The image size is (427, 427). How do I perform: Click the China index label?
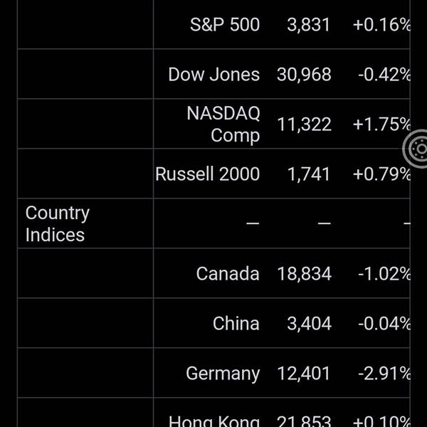236,324
